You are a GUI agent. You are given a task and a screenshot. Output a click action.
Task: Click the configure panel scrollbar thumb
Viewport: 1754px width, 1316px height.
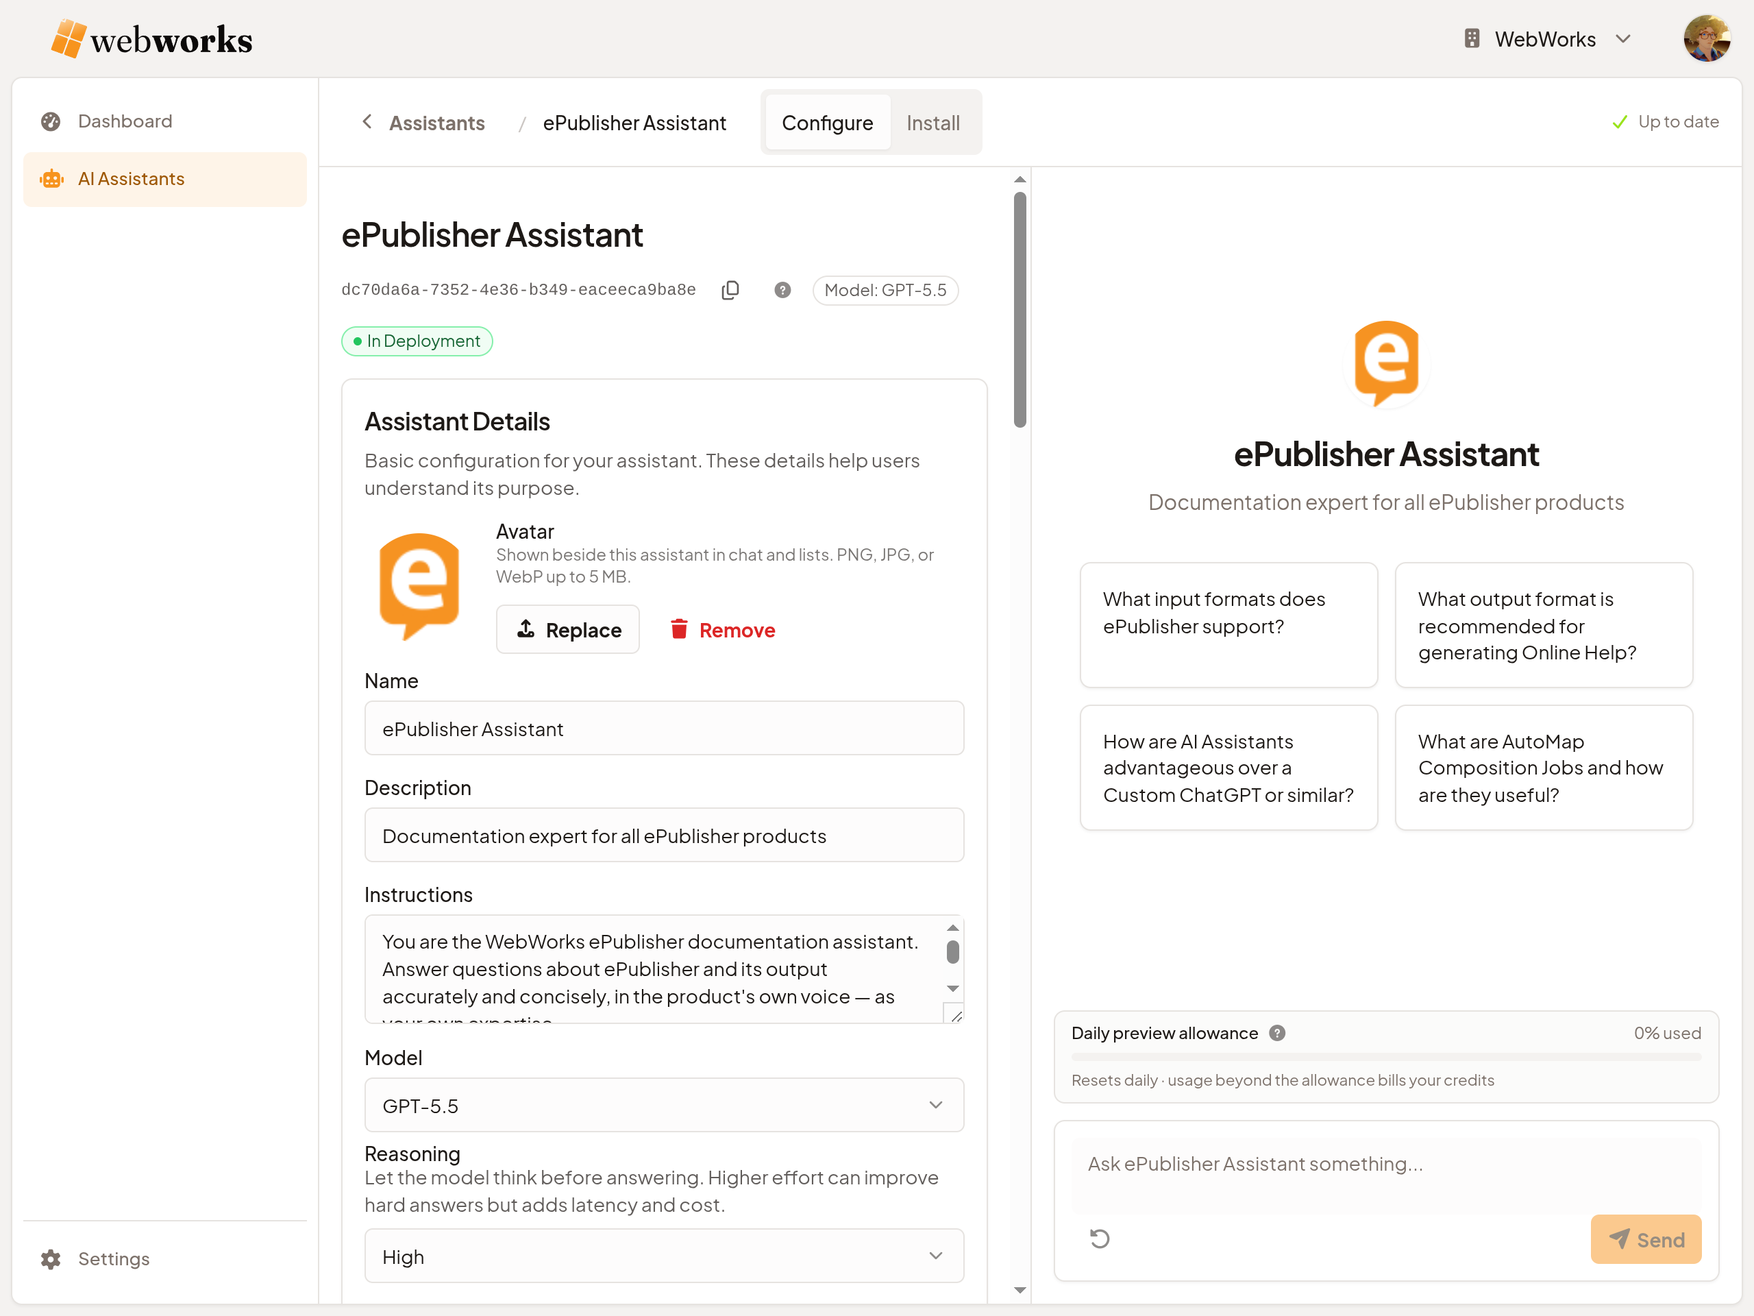point(1020,309)
